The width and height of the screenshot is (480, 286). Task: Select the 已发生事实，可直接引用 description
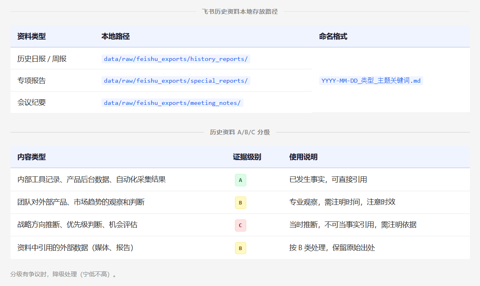pos(328,180)
